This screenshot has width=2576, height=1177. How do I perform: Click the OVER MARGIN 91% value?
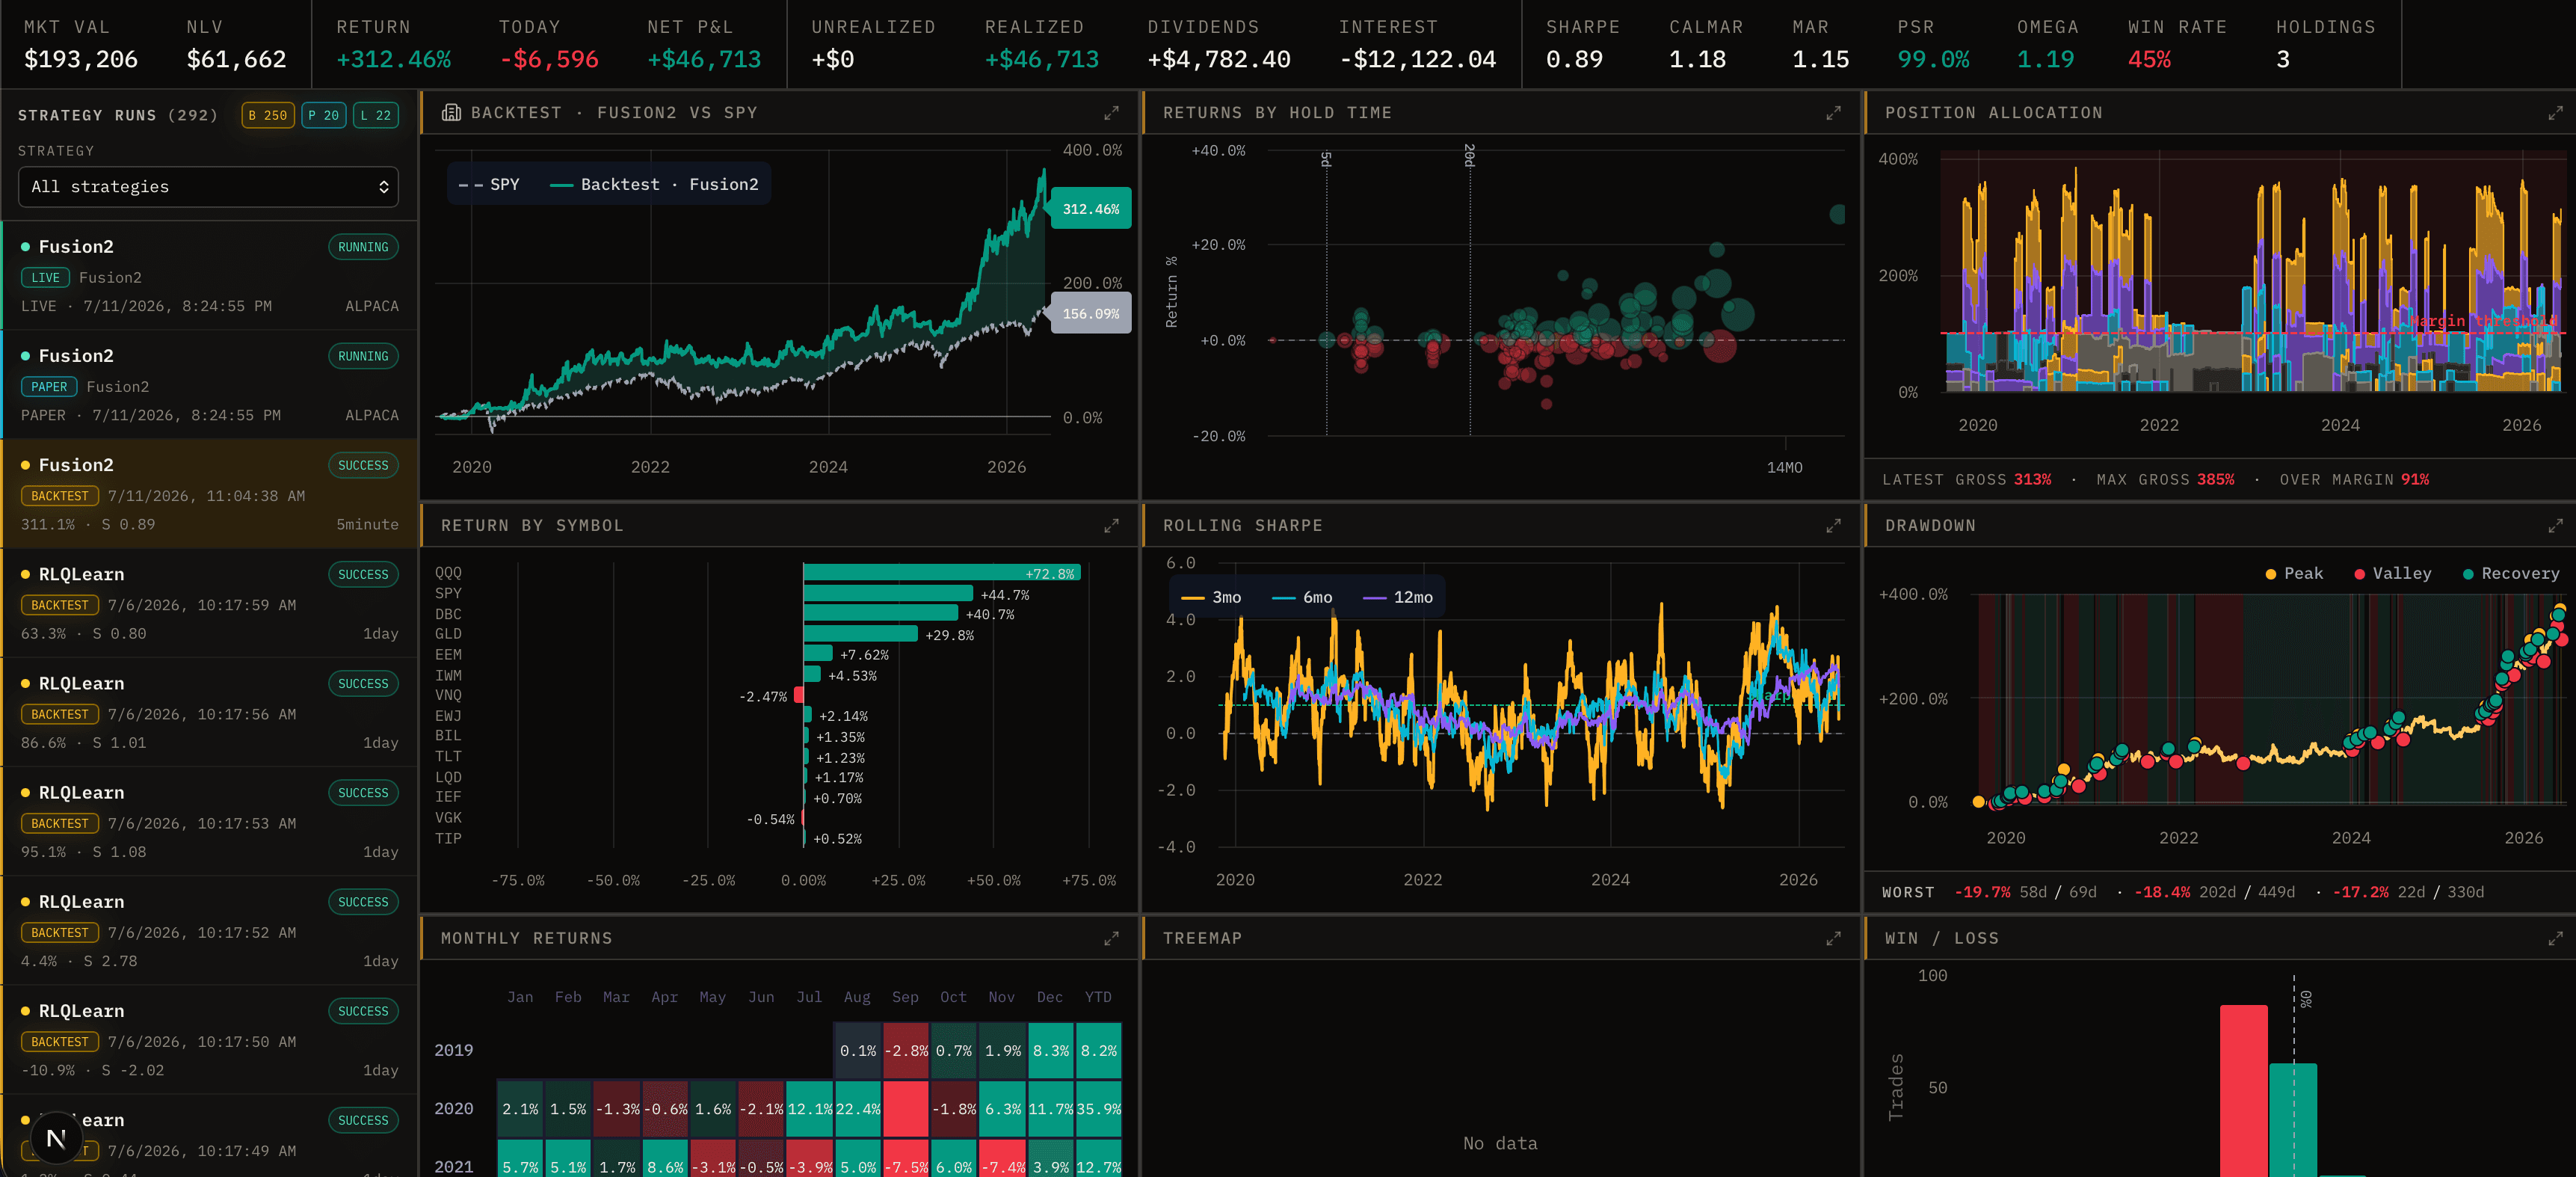pyautogui.click(x=2415, y=481)
